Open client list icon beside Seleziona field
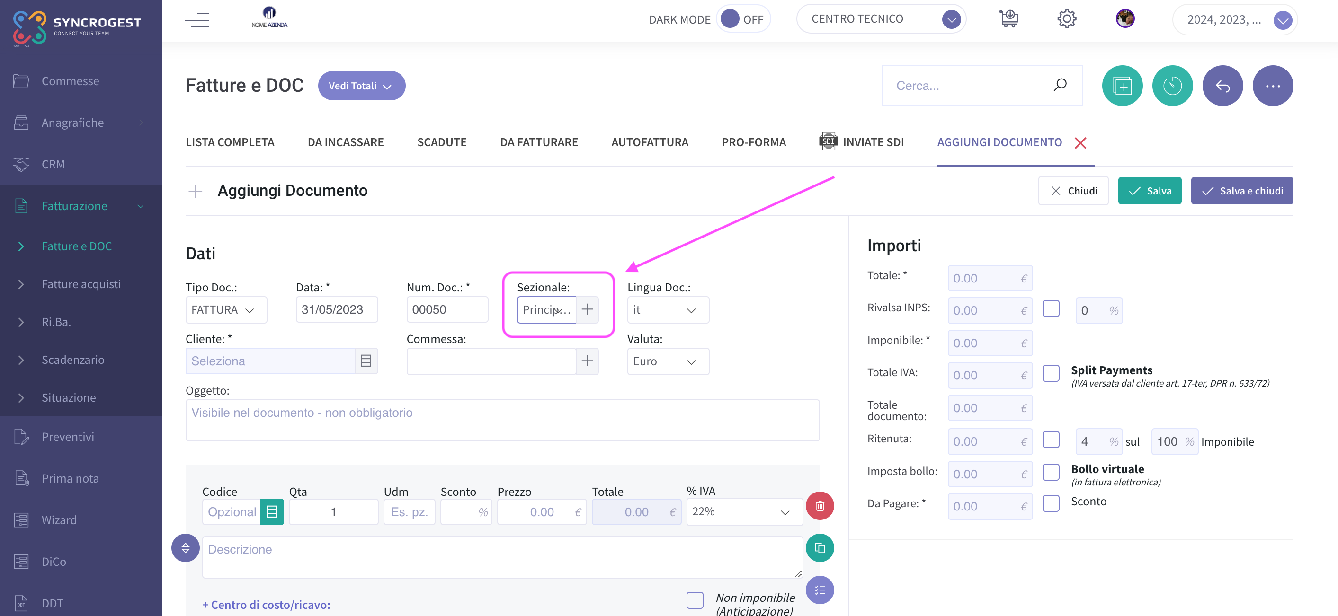Viewport: 1338px width, 616px height. click(366, 361)
